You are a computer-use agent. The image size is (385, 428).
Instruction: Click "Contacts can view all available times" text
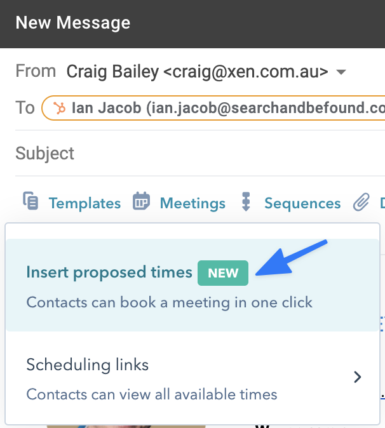152,394
